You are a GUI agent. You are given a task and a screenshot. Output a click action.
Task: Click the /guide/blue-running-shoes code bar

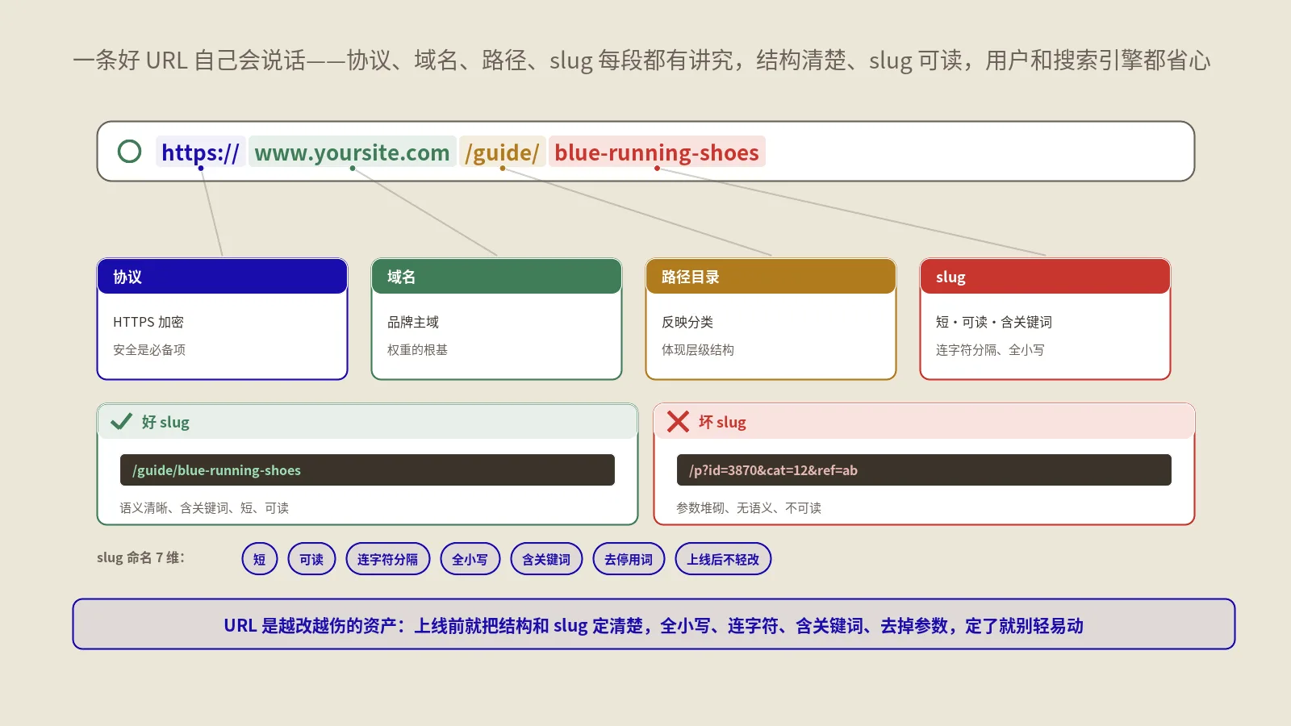[367, 470]
